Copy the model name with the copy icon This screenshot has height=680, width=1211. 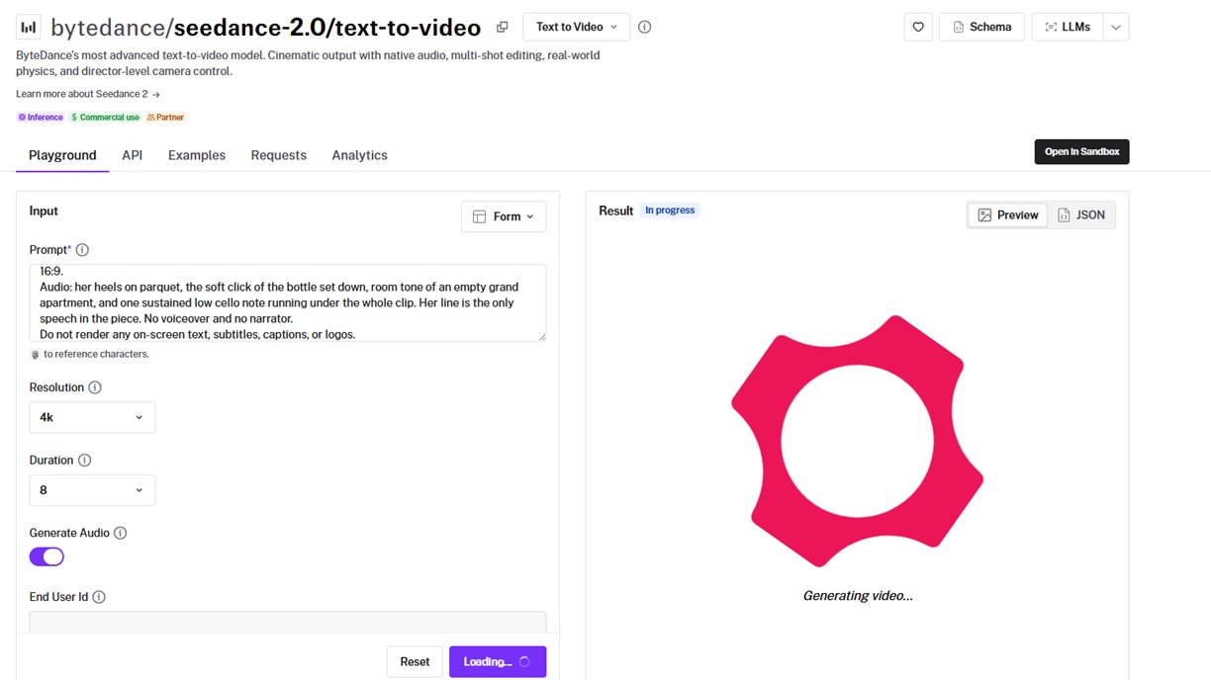pos(503,27)
